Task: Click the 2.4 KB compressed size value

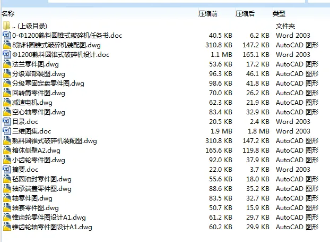Action: coord(260,122)
